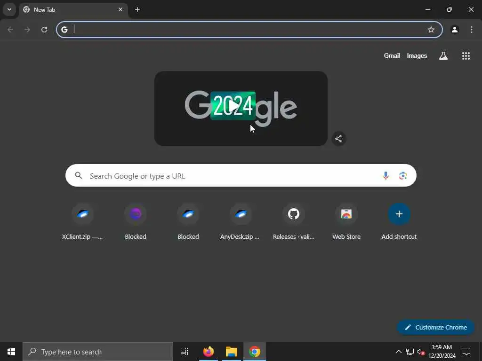Click Customize Chrome button
The width and height of the screenshot is (482, 361).
[x=435, y=327]
